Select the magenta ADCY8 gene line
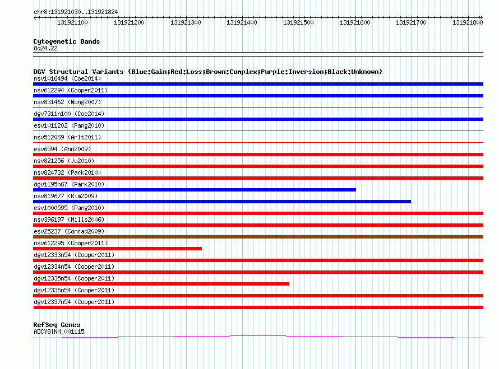 (x=258, y=337)
